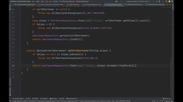
Task: Open the Version Control tool window
Action: pos(18,99)
